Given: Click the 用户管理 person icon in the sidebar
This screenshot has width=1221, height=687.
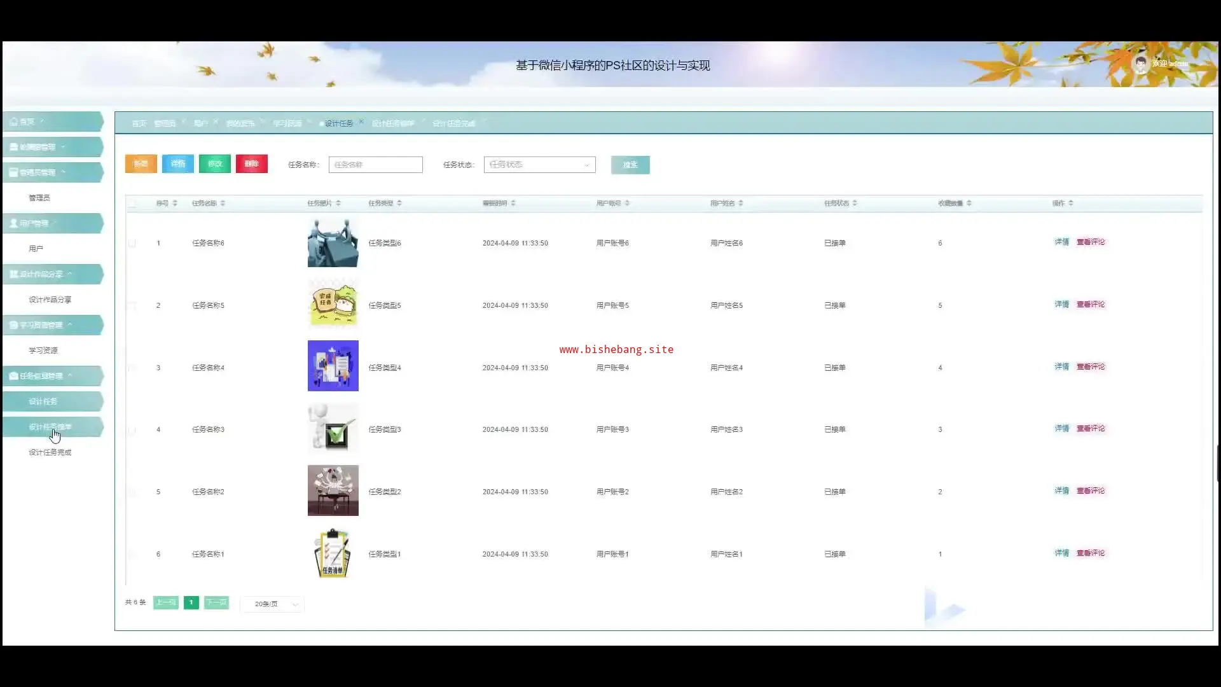Looking at the screenshot, I should pyautogui.click(x=14, y=223).
